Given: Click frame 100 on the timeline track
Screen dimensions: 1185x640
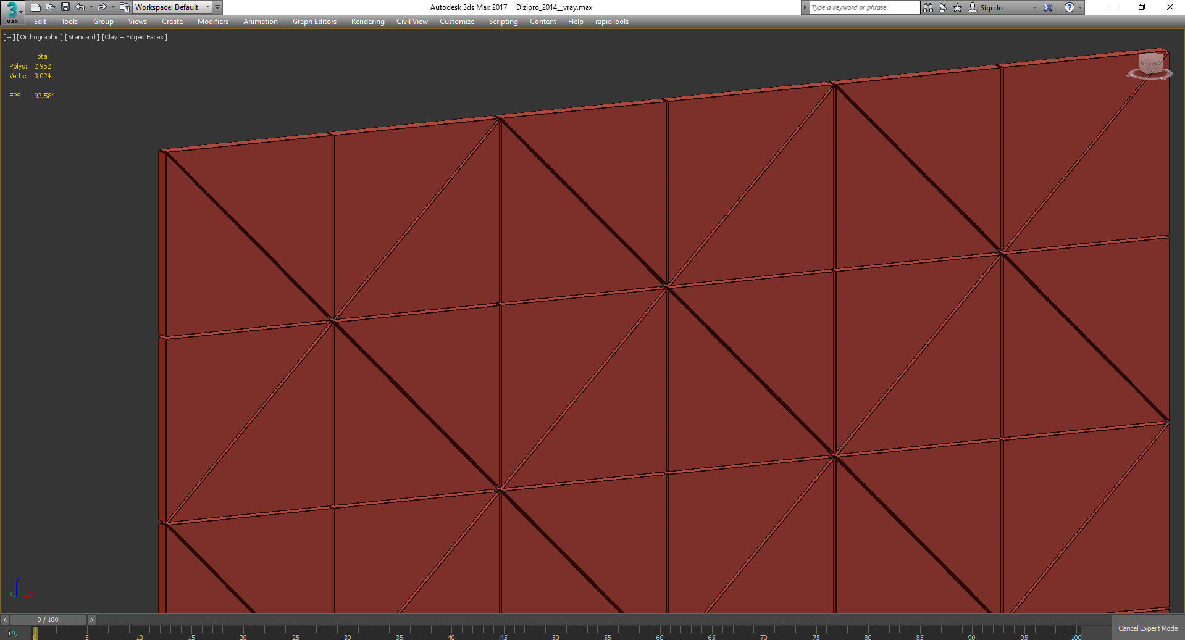Looking at the screenshot, I should [1076, 633].
